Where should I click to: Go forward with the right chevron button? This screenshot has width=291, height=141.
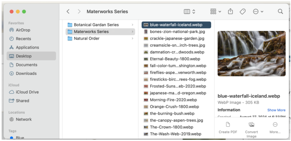click(79, 11)
